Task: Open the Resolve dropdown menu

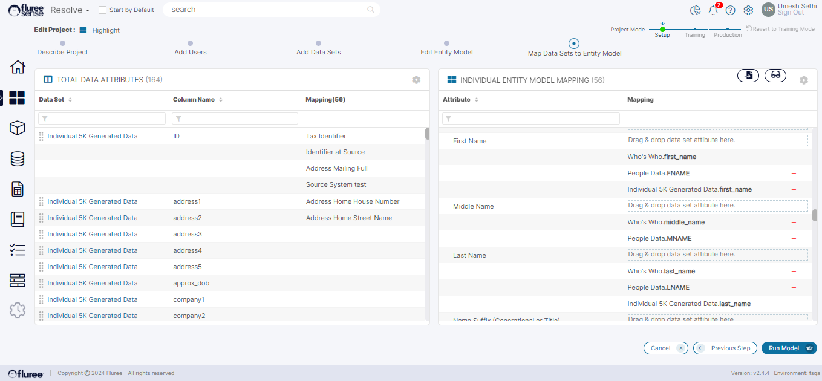Action: click(x=70, y=10)
